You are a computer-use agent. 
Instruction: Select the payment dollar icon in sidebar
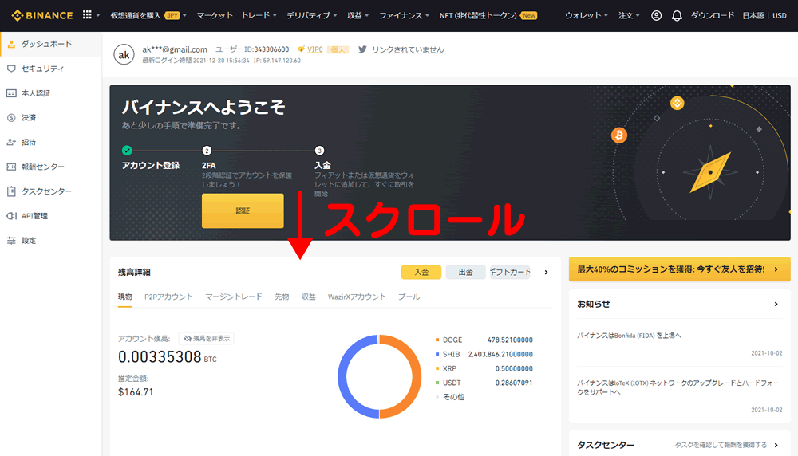[x=11, y=117]
